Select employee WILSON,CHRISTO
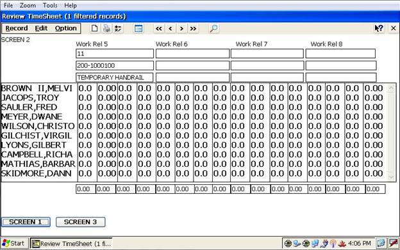 pyautogui.click(x=38, y=126)
